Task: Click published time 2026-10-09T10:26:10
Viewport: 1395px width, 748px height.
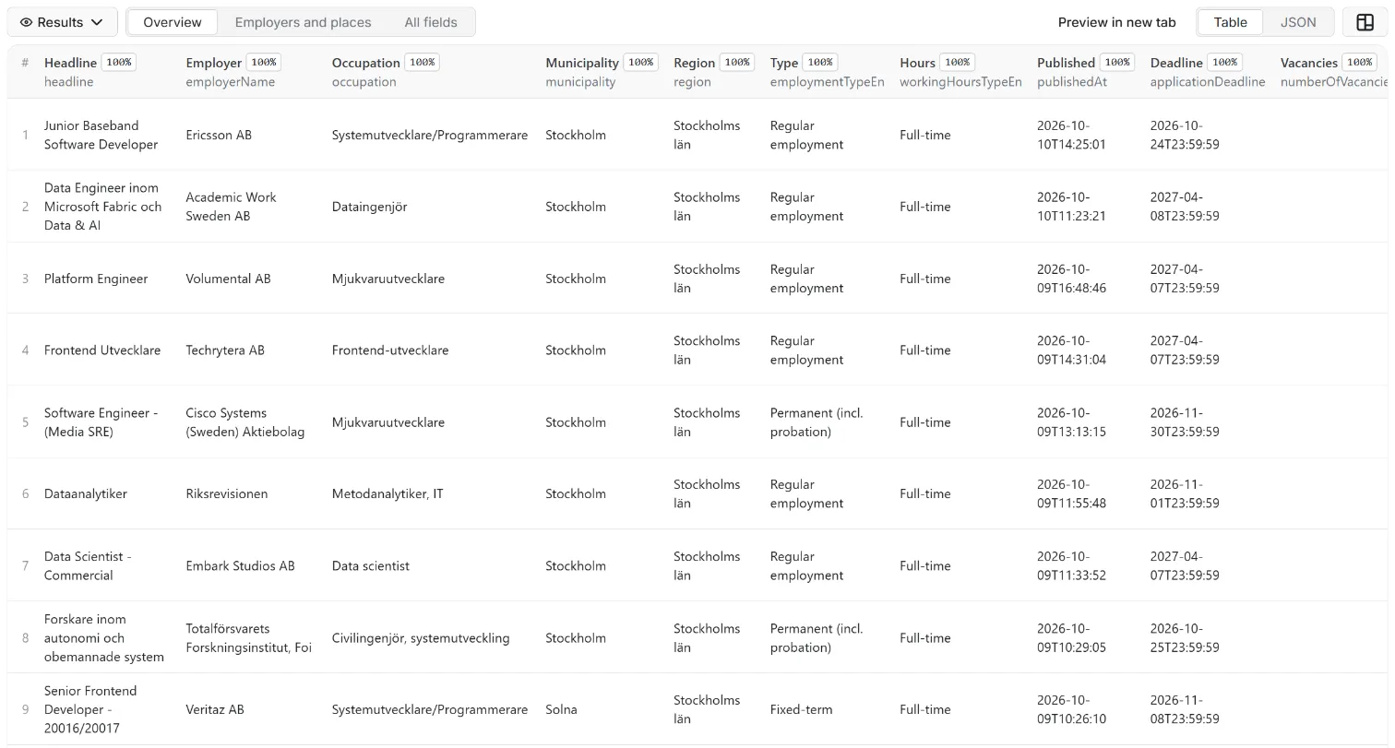Action: (x=1071, y=709)
